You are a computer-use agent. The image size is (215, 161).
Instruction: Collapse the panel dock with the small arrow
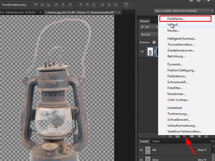pyautogui.click(x=136, y=17)
